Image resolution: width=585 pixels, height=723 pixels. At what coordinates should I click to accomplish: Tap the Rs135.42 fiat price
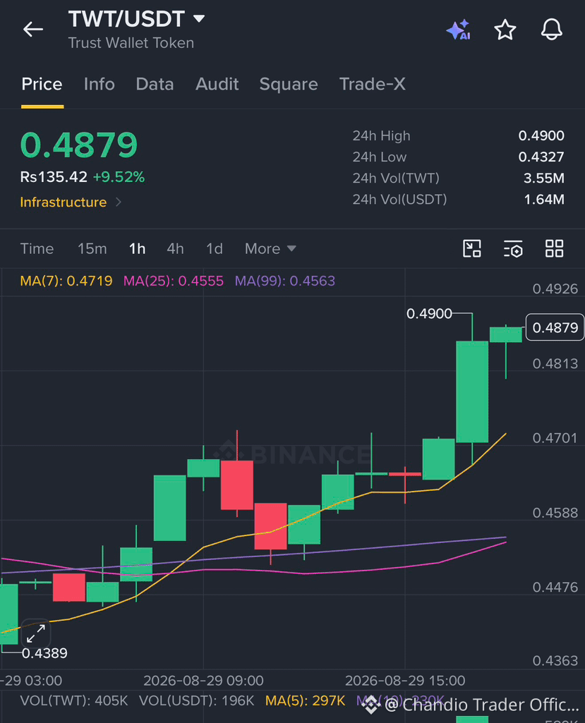point(54,177)
